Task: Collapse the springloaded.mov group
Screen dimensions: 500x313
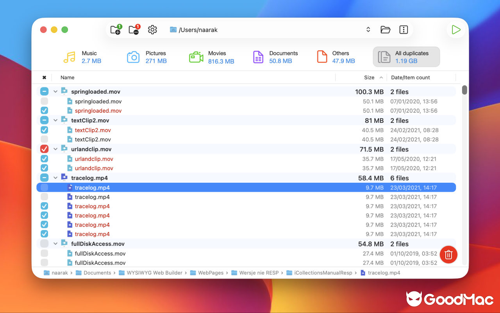Action: (55, 92)
